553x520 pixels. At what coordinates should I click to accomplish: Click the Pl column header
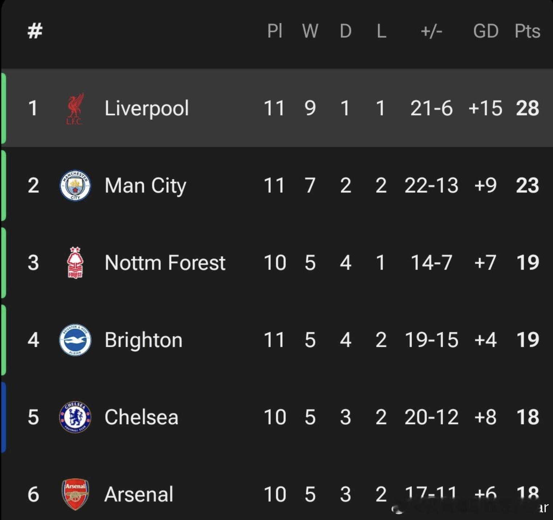pos(275,31)
